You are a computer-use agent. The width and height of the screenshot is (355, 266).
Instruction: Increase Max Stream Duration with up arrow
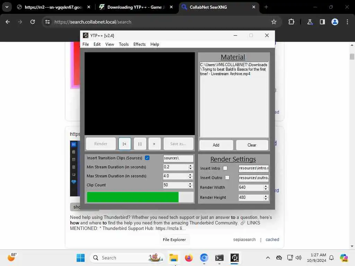click(x=190, y=175)
